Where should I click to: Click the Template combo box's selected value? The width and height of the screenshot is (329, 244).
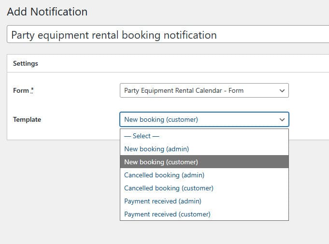(x=161, y=119)
